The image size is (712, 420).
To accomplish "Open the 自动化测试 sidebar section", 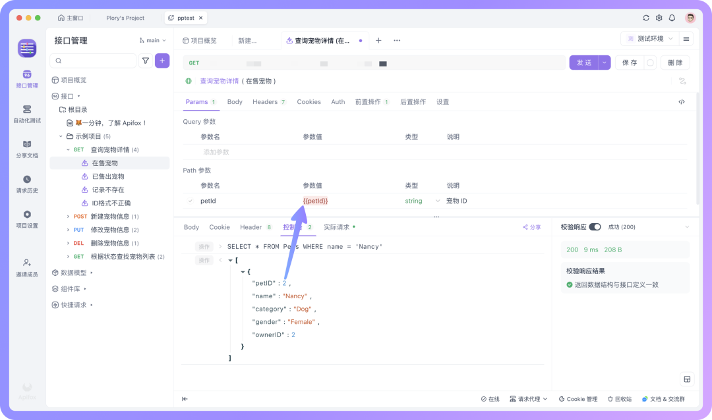I will click(x=27, y=114).
